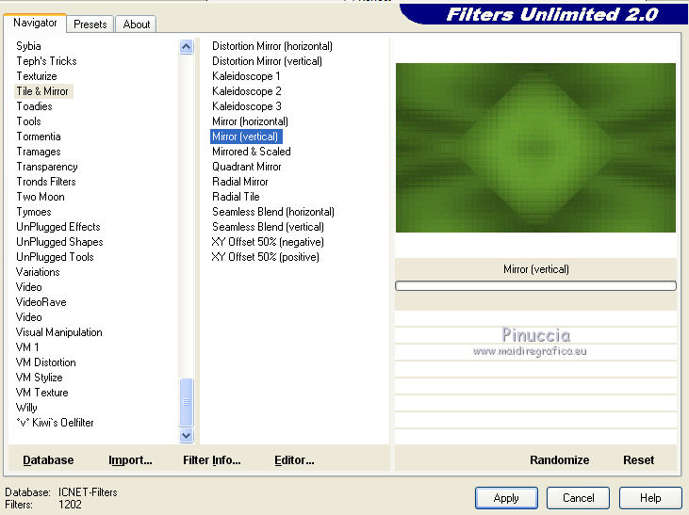Select UnPlugged Effects category

click(x=58, y=227)
